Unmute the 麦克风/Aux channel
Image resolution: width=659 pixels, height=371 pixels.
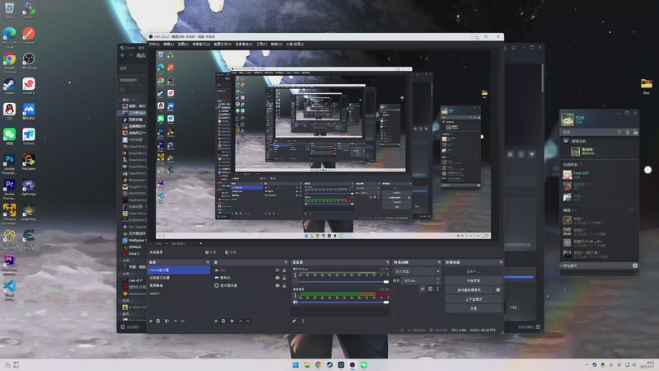click(x=295, y=282)
